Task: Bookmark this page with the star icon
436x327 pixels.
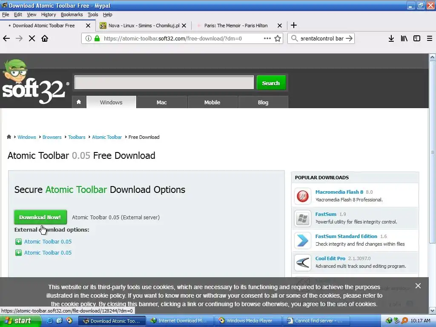Action: [278, 38]
